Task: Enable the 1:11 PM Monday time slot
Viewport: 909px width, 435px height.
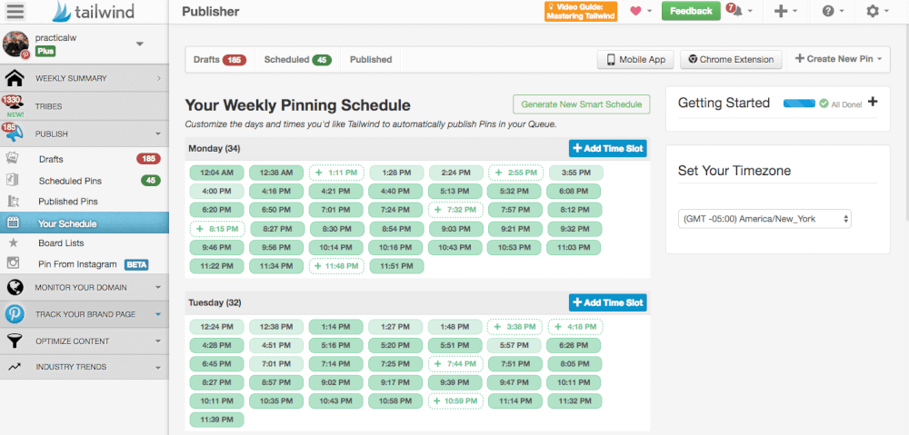Action: 336,173
